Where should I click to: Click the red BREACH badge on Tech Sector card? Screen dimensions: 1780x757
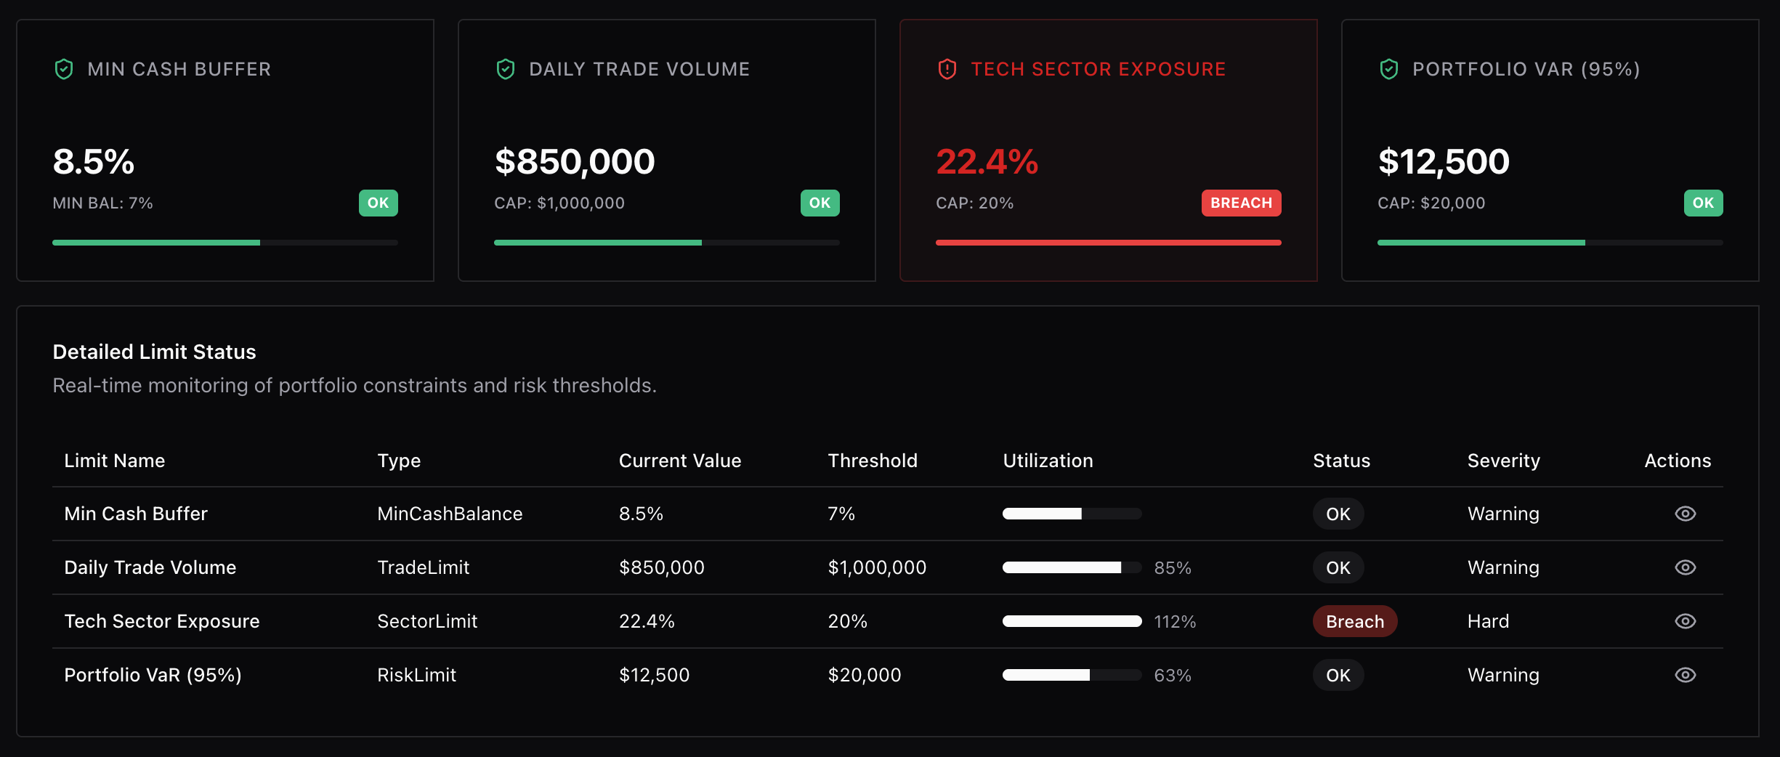coord(1241,203)
